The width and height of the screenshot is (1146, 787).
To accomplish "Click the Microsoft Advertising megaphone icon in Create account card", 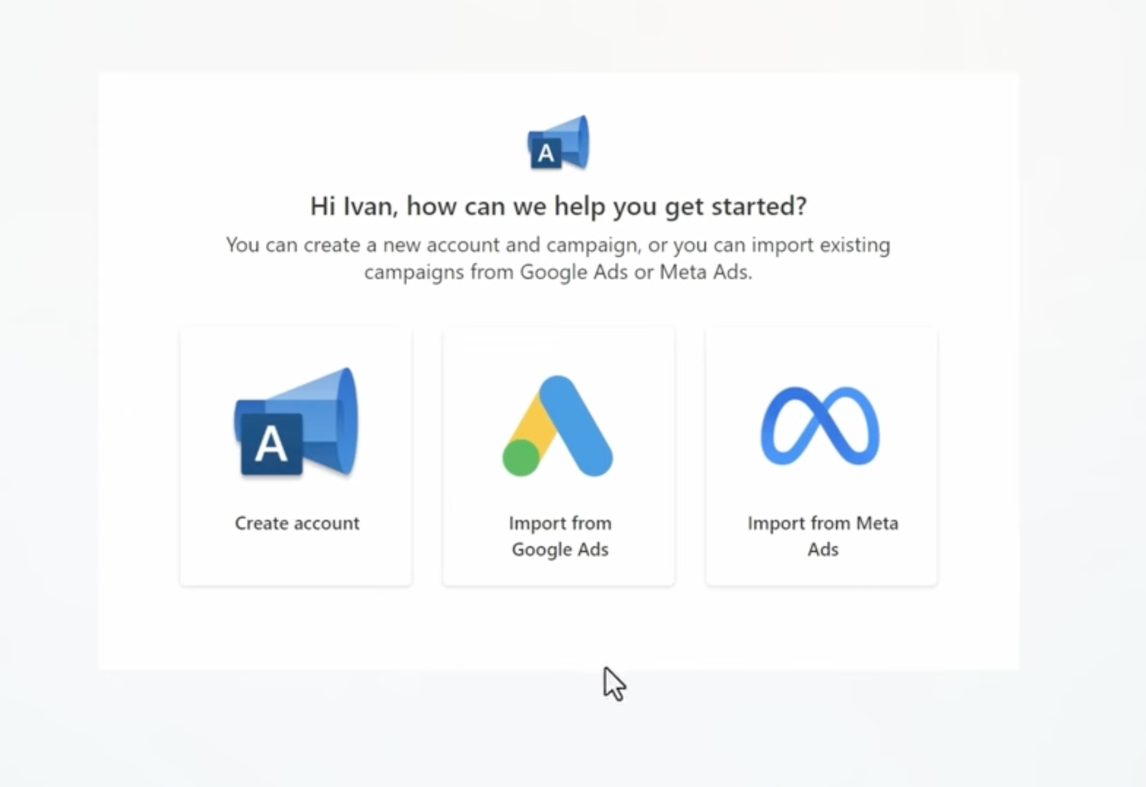I will (296, 422).
